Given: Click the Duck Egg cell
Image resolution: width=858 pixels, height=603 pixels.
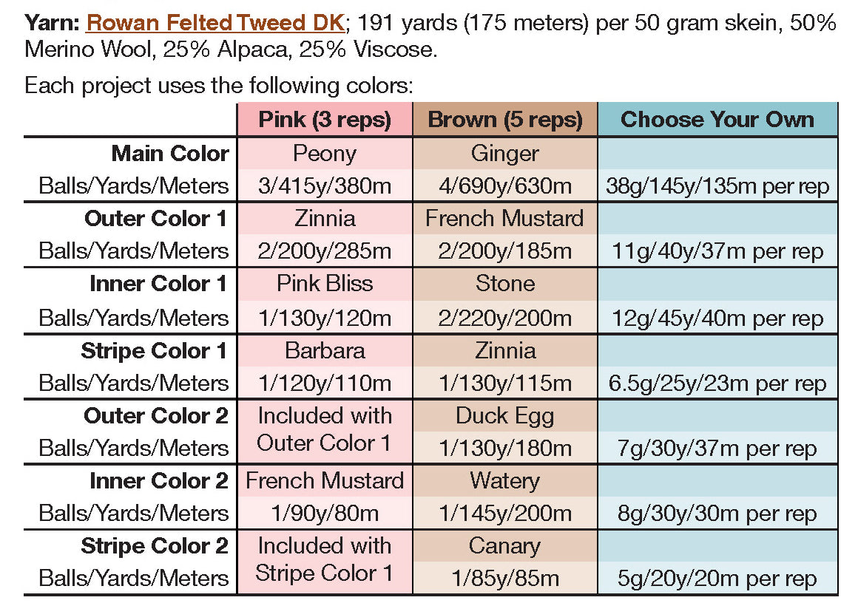Looking at the screenshot, I should click(x=505, y=415).
